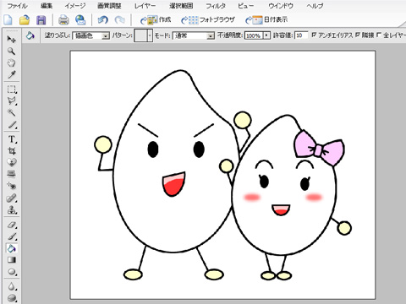Viewport: 406px width, 304px height.
Task: Select the Rectangular Marquee tool
Action: click(x=12, y=90)
